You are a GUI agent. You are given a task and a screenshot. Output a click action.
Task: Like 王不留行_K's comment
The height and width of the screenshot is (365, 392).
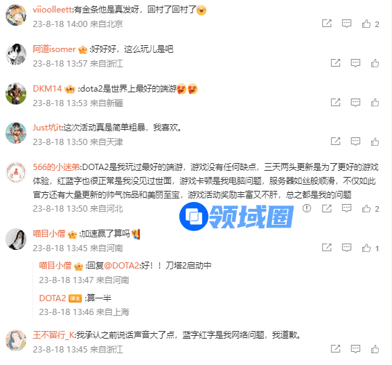pos(375,349)
